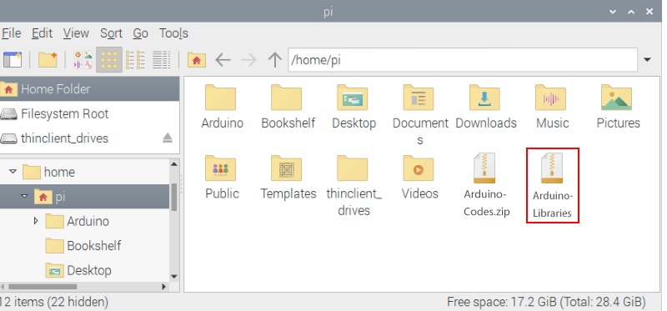Maximize the pi file manager window

point(631,12)
